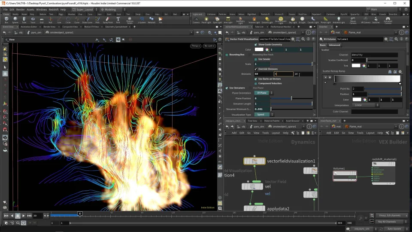Toggle the Show Guide Geometry checkbox
Image resolution: width=412 pixels, height=232 pixels.
[256, 44]
